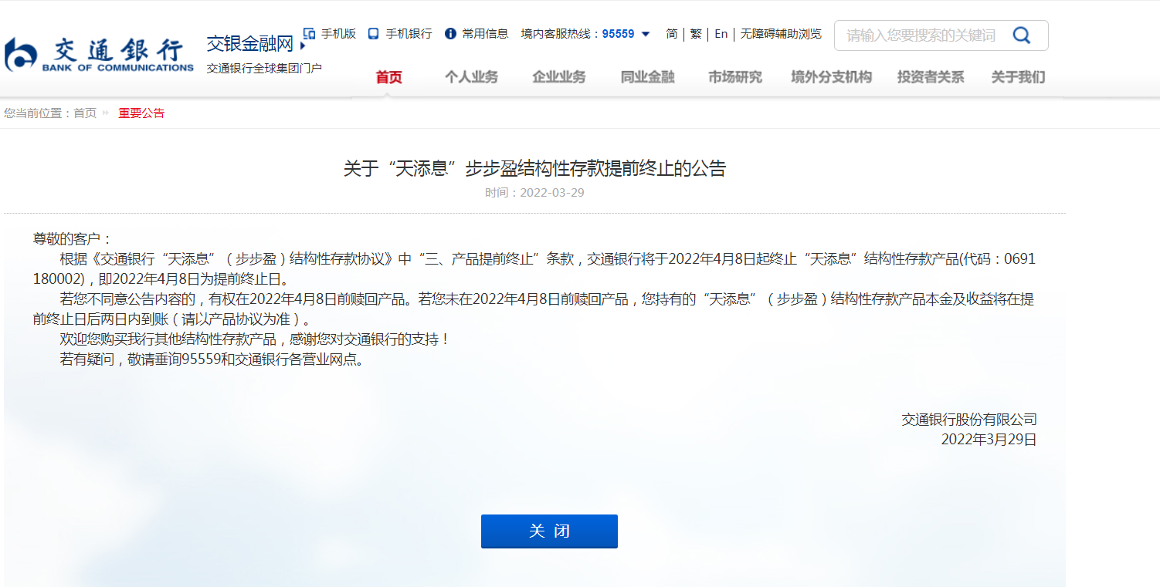This screenshot has height=587, width=1160.
Task: Click the blue 关闭 button
Action: click(x=549, y=531)
